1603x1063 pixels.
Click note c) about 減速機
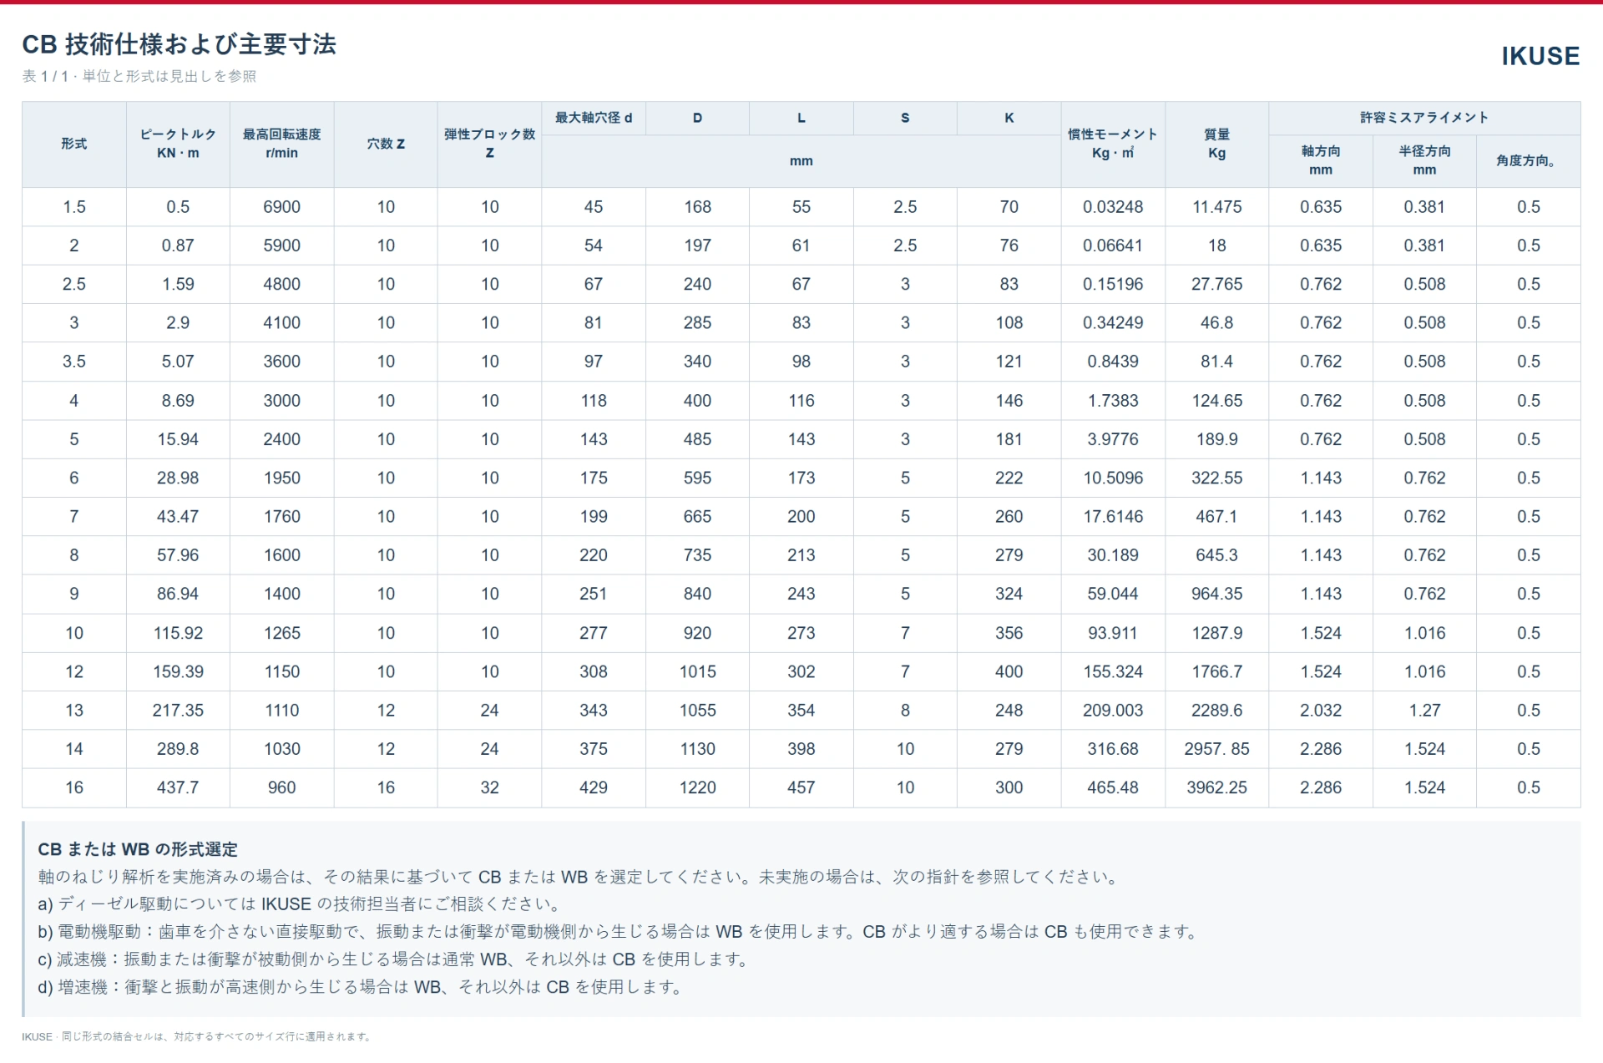[395, 959]
